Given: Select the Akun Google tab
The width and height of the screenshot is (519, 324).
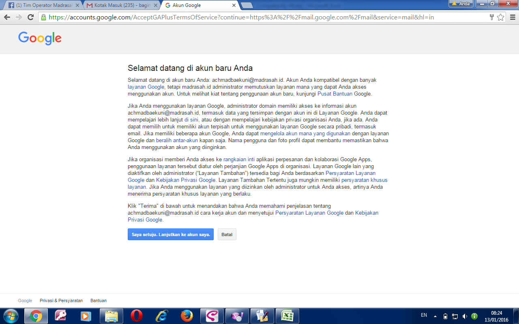Looking at the screenshot, I should coord(198,6).
